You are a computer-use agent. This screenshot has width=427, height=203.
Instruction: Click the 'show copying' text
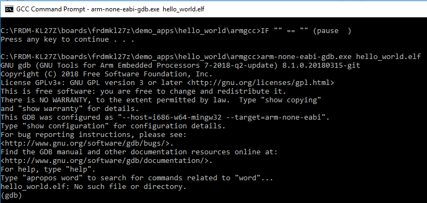coord(291,100)
